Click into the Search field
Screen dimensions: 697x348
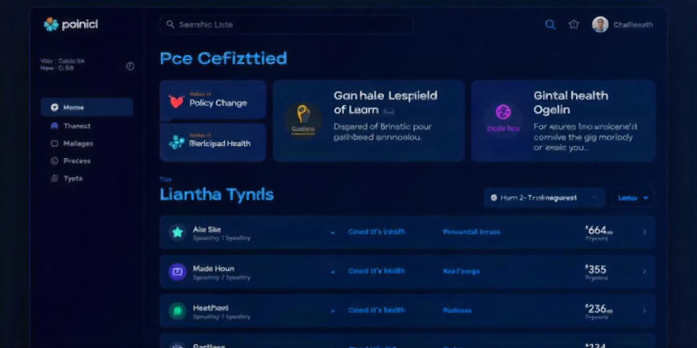(x=286, y=24)
